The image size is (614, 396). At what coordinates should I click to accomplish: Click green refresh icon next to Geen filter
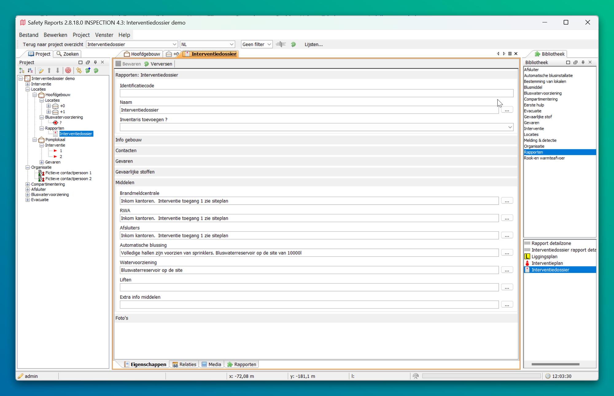pyautogui.click(x=293, y=45)
